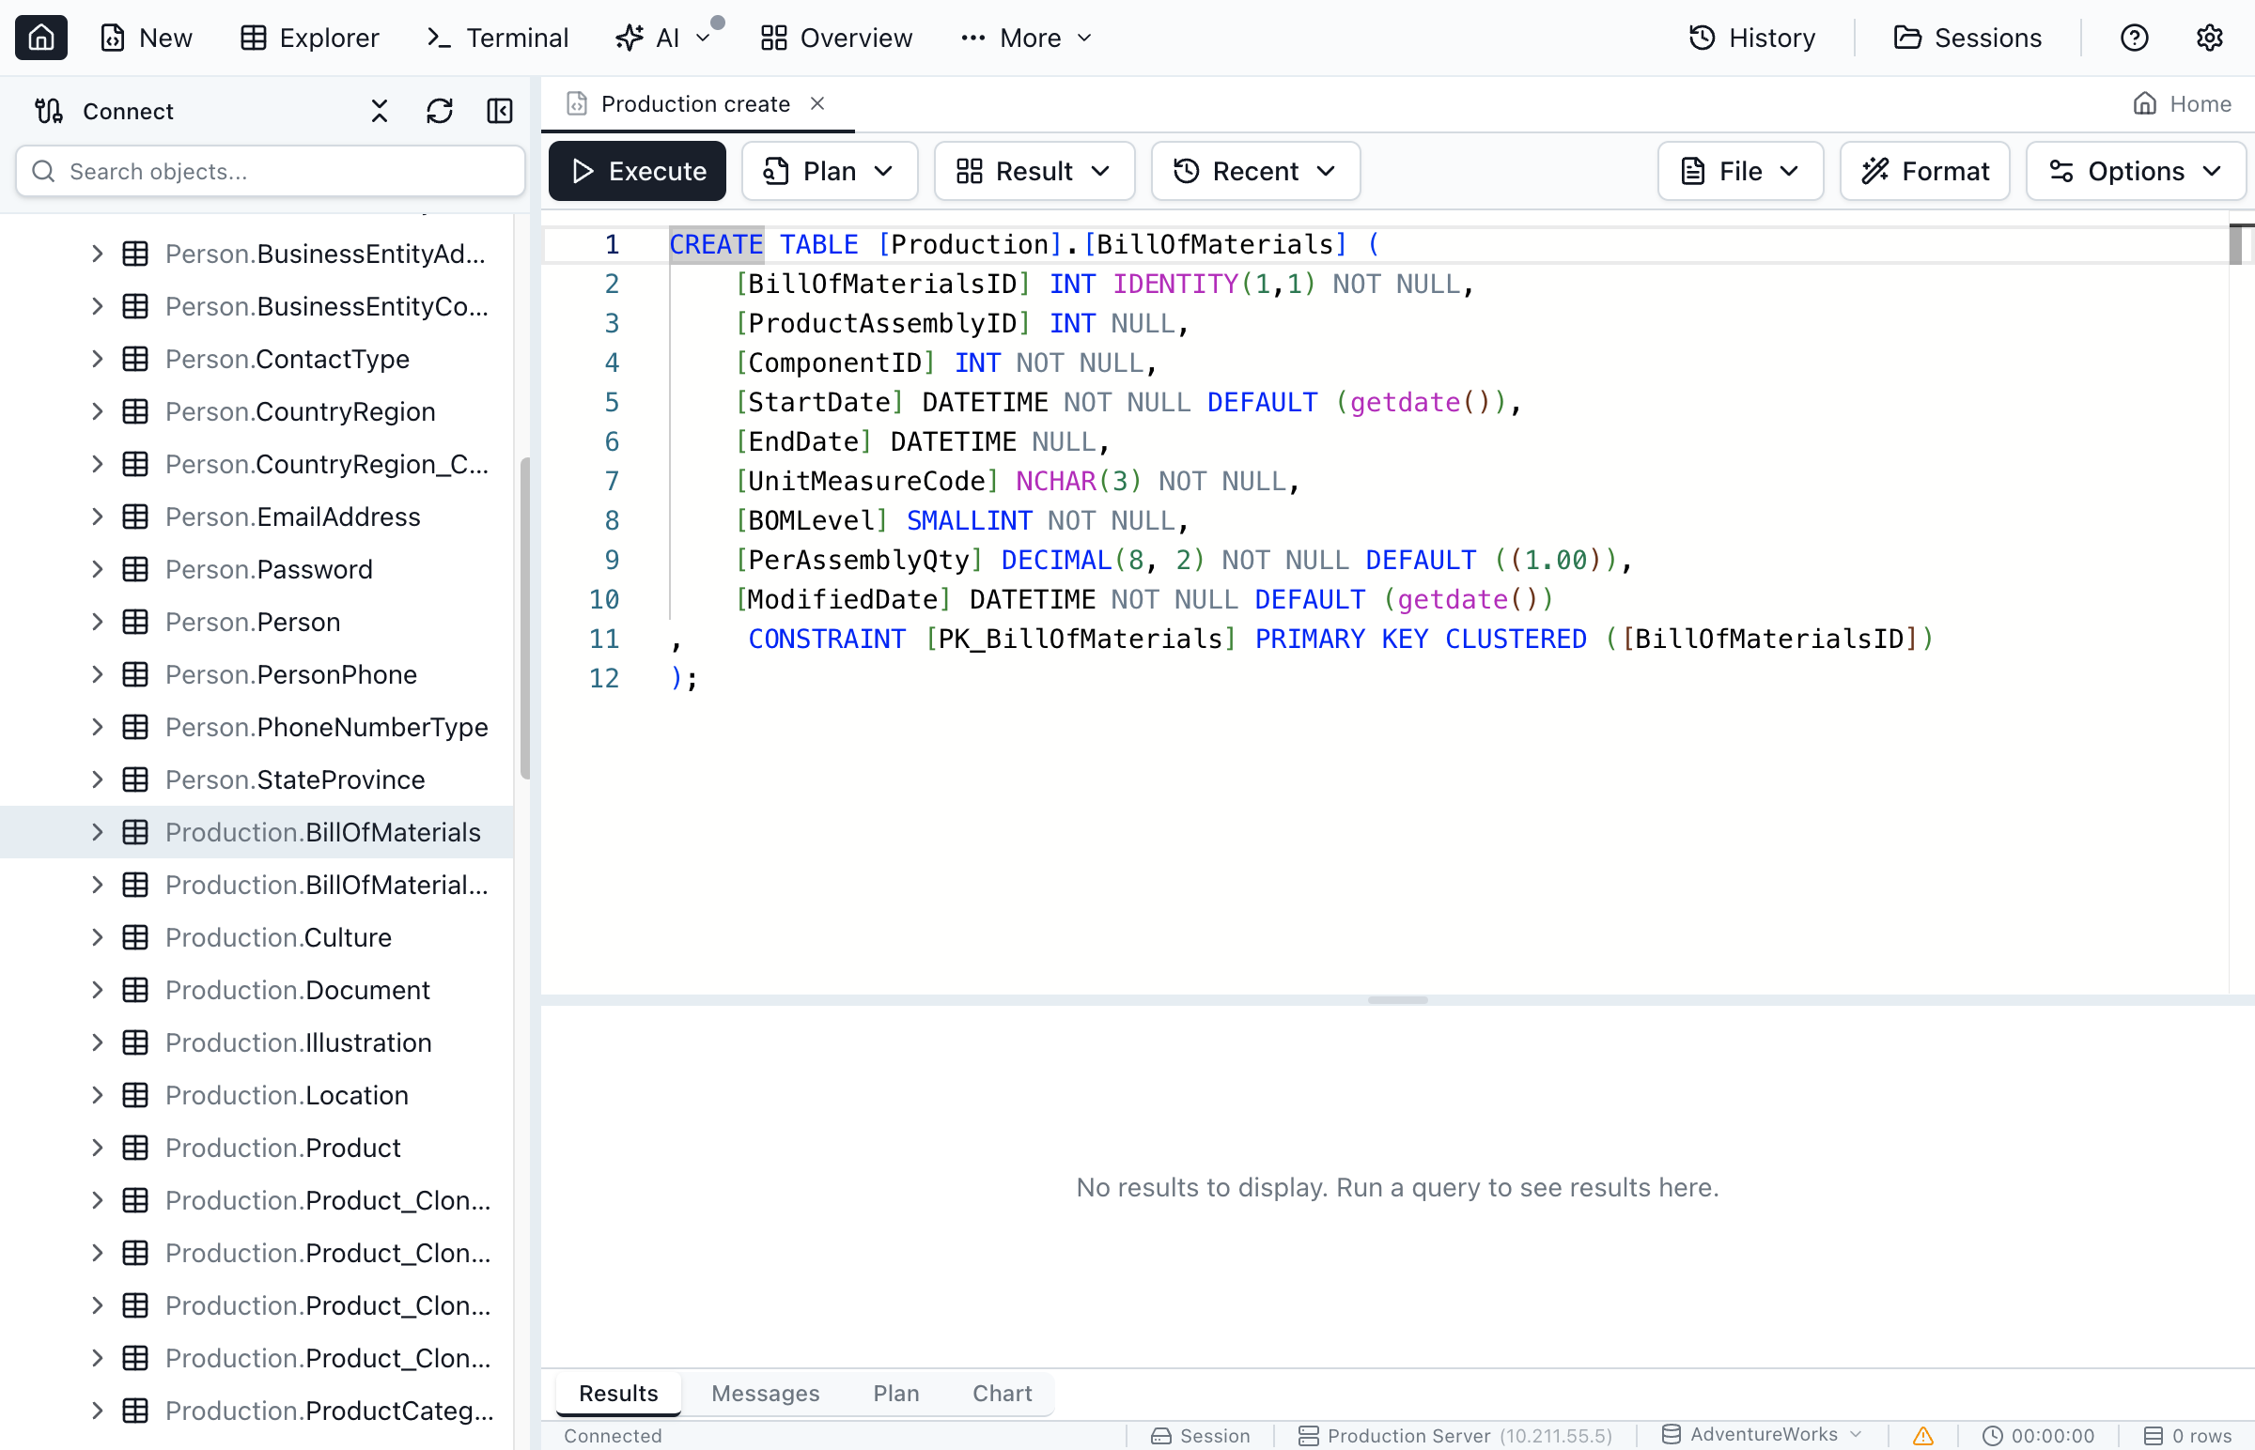Switch to the Messages tab
This screenshot has height=1450, width=2255.
(765, 1393)
